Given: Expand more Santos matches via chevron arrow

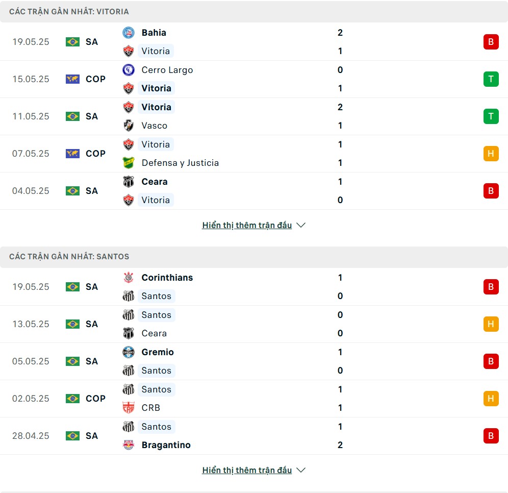Looking at the screenshot, I should (x=301, y=471).
